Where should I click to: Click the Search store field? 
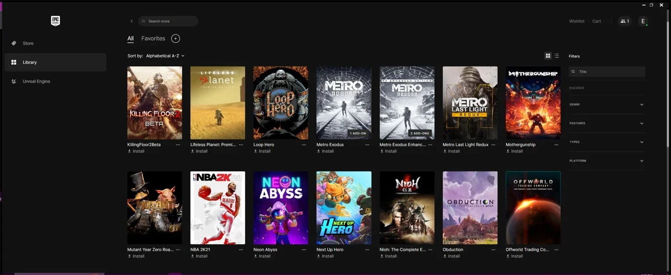pos(168,21)
